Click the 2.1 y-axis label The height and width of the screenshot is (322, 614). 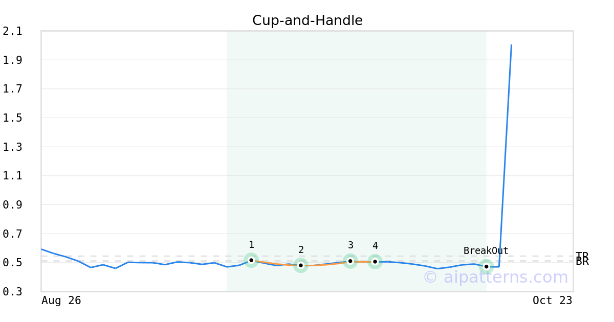click(x=12, y=31)
